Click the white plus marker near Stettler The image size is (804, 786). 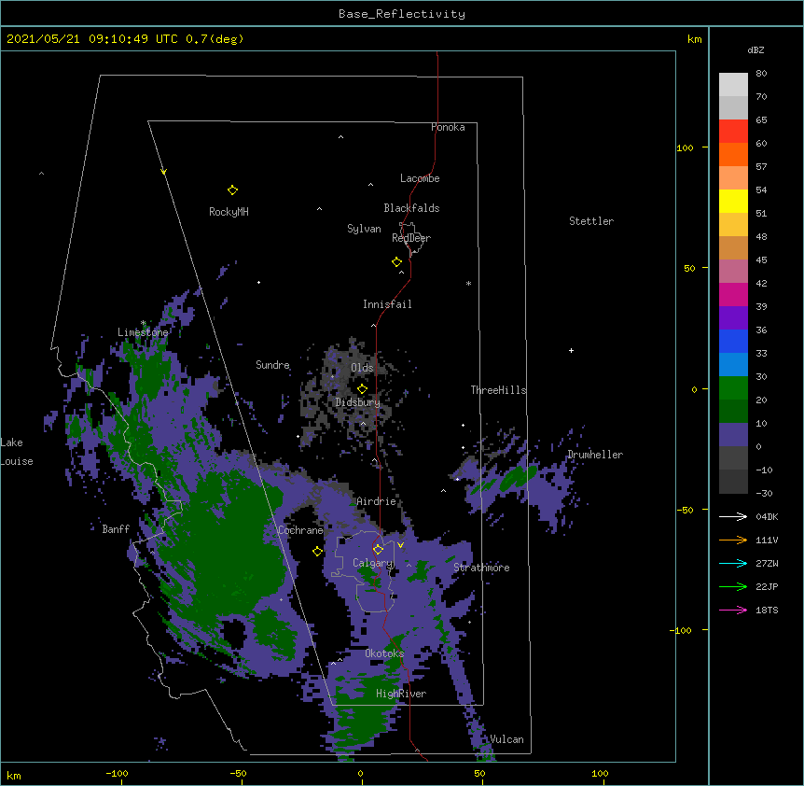(x=571, y=350)
